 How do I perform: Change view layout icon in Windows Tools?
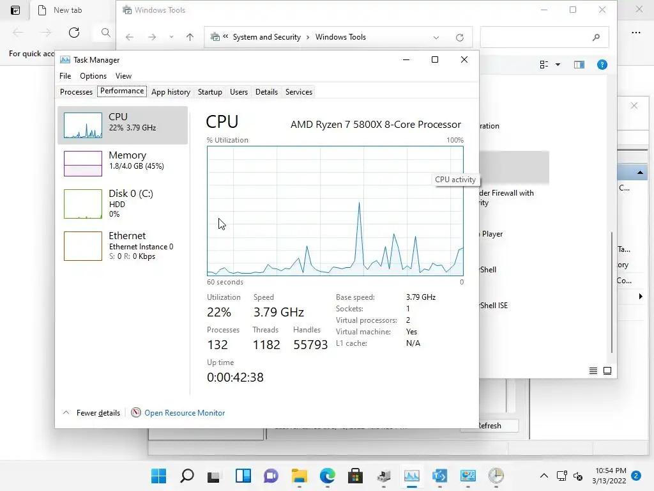point(544,65)
